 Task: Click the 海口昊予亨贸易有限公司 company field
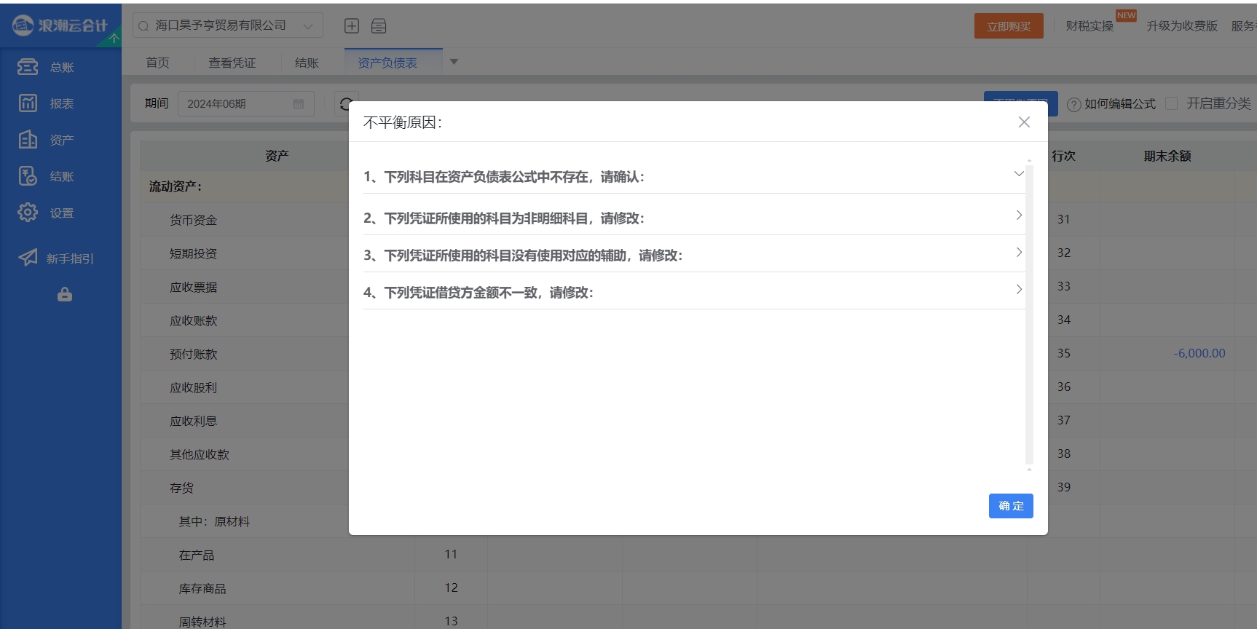228,25
